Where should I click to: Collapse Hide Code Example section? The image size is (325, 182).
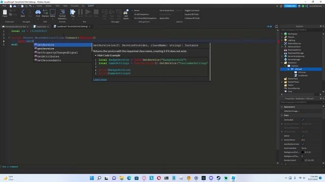point(107,55)
